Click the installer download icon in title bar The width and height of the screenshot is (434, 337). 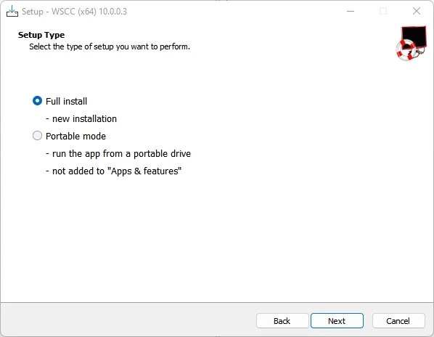coord(12,11)
